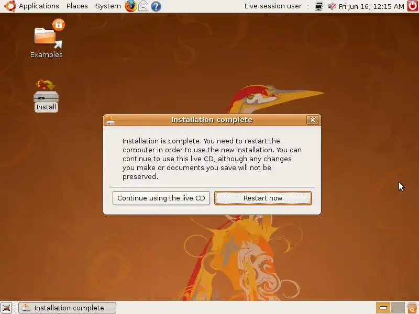Image resolution: width=419 pixels, height=314 pixels.
Task: Open the Places menu
Action: 77,6
